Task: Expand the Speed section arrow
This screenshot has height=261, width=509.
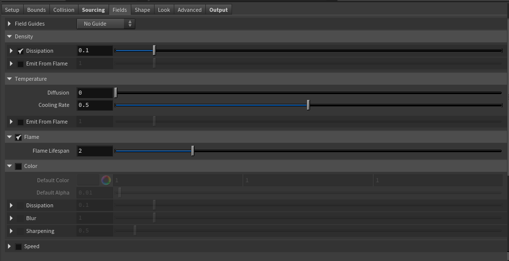Action: (9, 246)
